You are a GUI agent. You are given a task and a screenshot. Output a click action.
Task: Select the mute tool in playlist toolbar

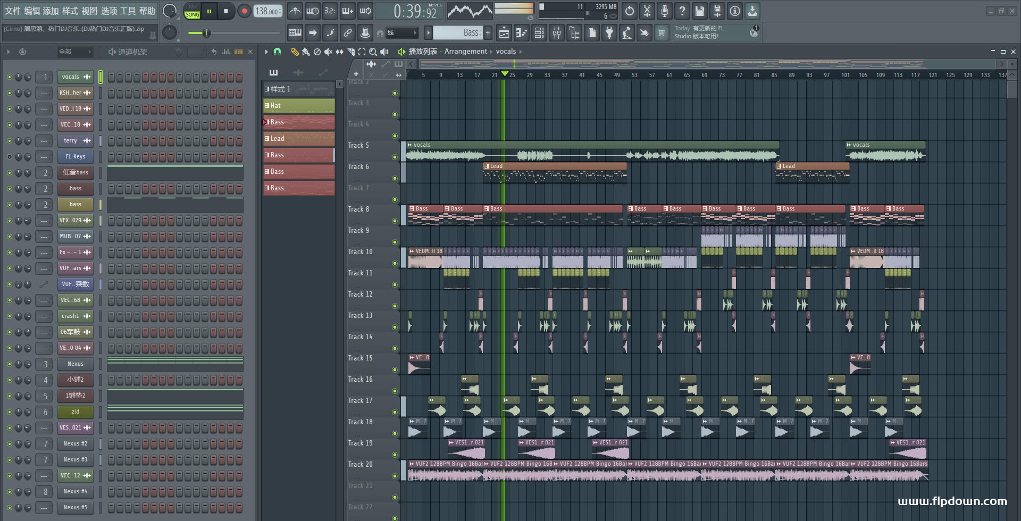click(328, 52)
